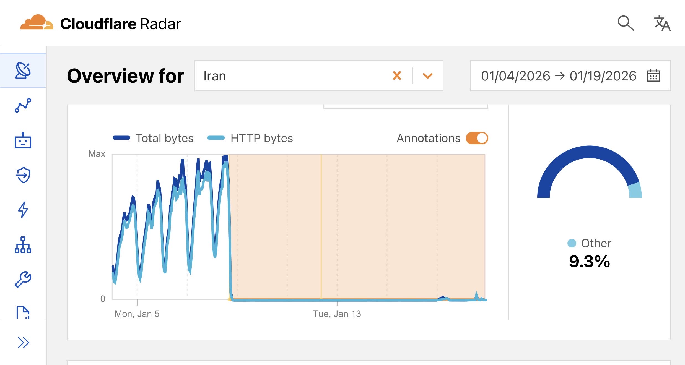Expand the Iran location dropdown chevron
The image size is (685, 365).
click(428, 76)
